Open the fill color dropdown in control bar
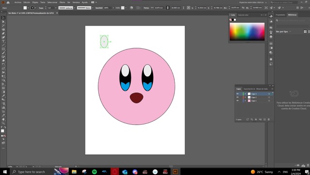The image size is (310, 175). (x=28, y=8)
